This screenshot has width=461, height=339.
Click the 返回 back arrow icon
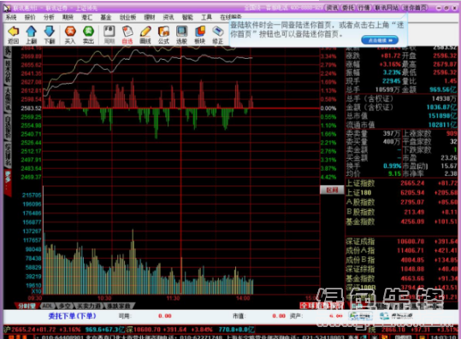point(13,32)
